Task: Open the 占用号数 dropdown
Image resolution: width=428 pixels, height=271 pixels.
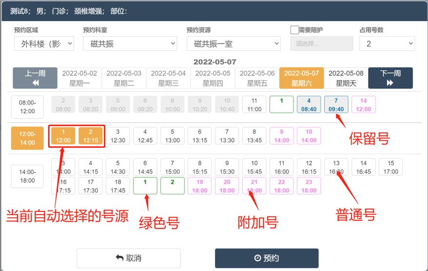Action: pyautogui.click(x=387, y=43)
